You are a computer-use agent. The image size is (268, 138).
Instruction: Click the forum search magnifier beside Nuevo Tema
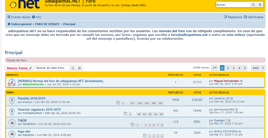click(73, 68)
